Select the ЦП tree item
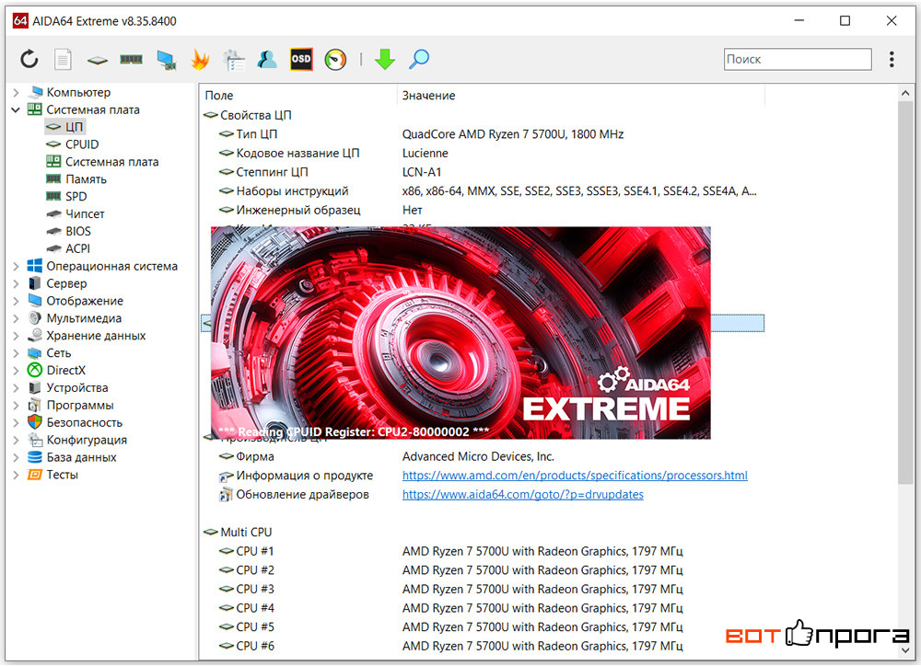The height and width of the screenshot is (666, 921). coord(65,127)
